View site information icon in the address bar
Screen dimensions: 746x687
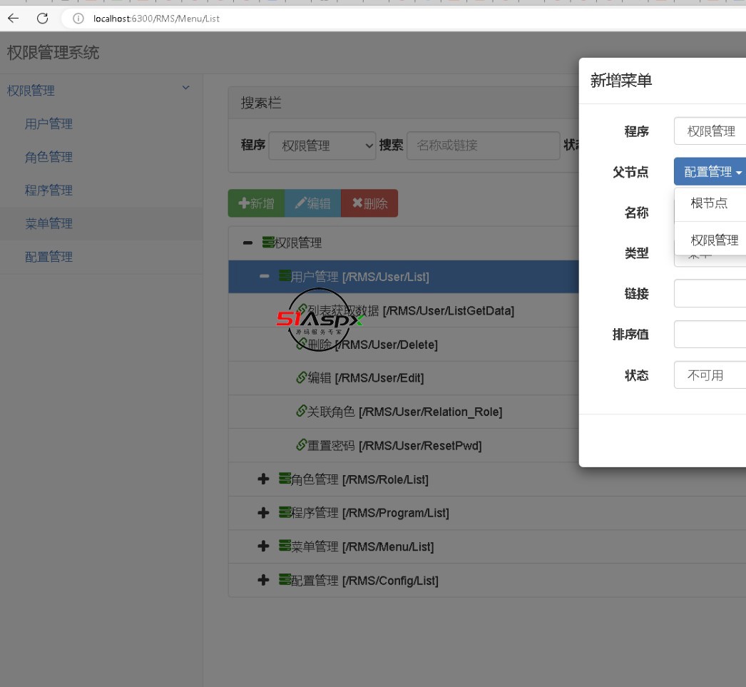(78, 19)
